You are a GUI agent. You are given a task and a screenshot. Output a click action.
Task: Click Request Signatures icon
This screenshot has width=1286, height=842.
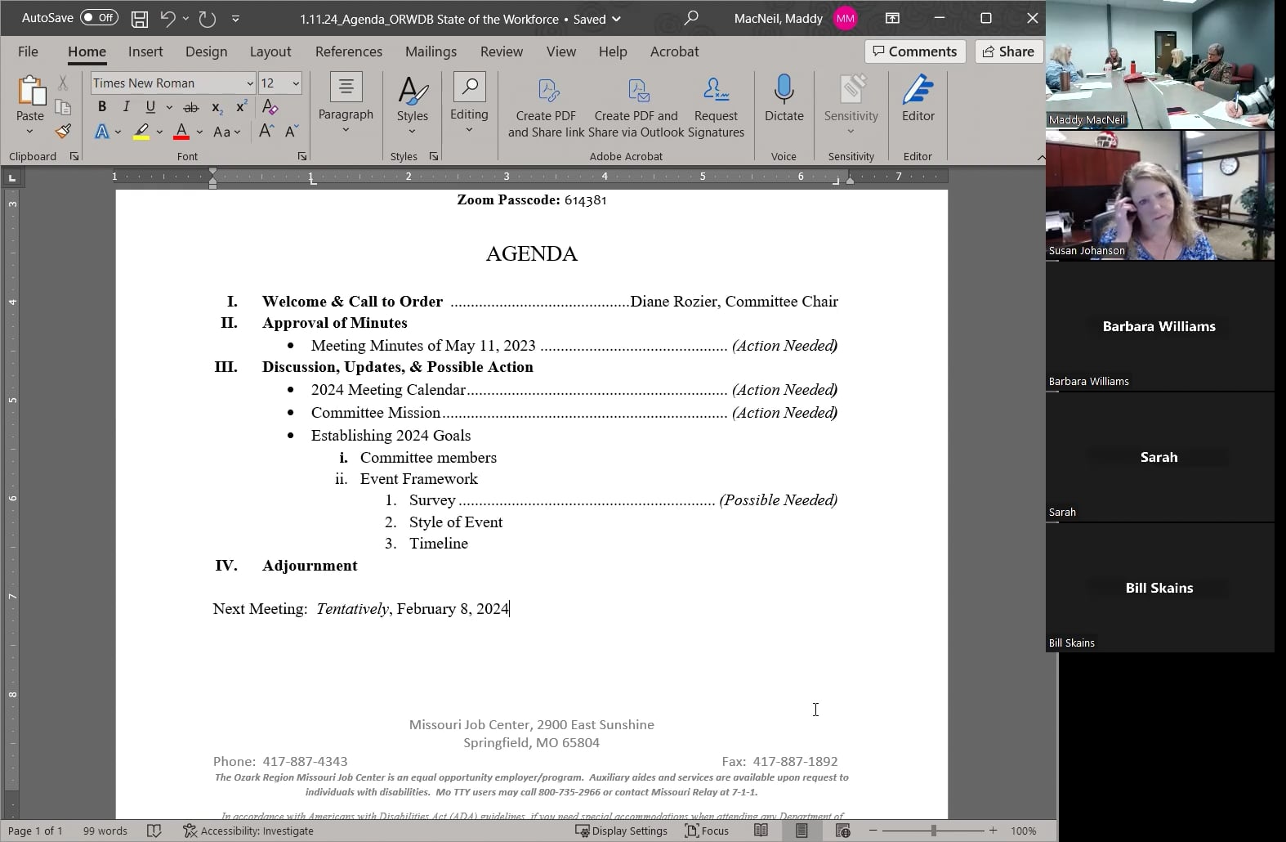click(x=716, y=108)
